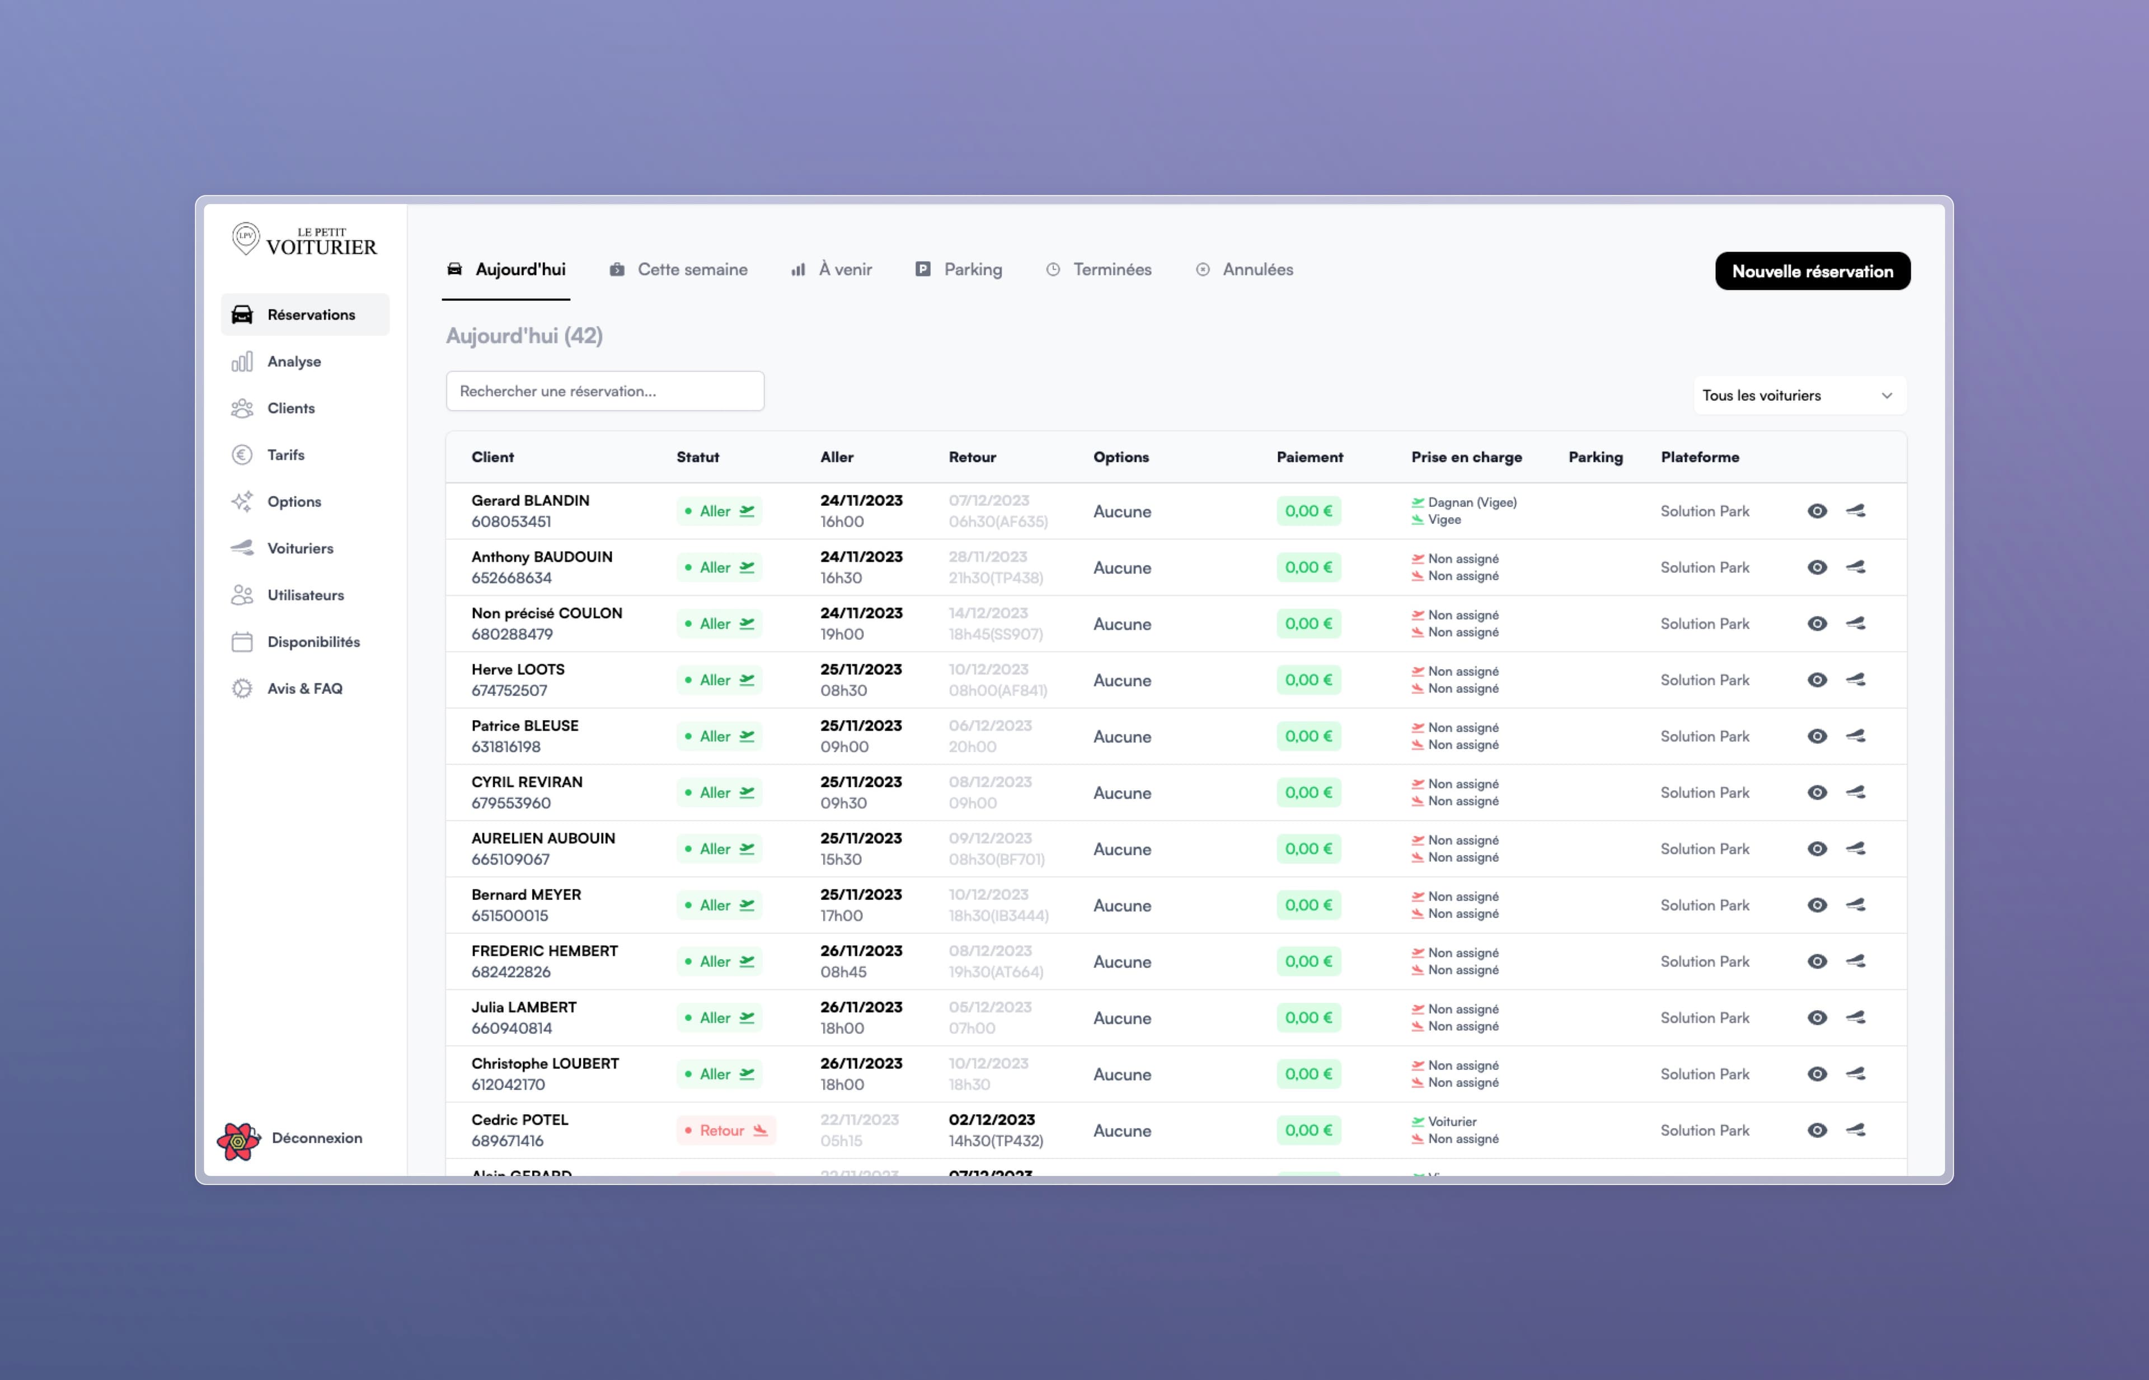Open the sidebar Options sparkle item
The width and height of the screenshot is (2149, 1380).
tap(293, 501)
